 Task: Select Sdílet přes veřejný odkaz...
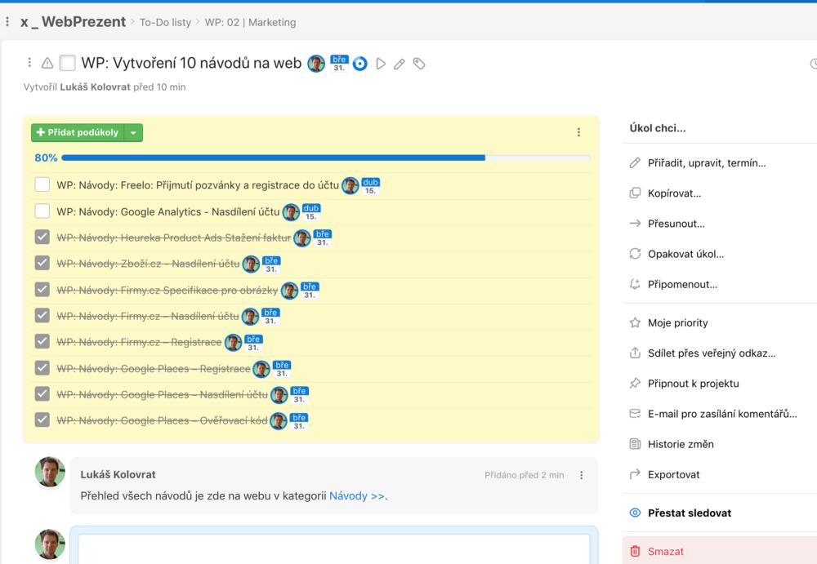tap(712, 353)
